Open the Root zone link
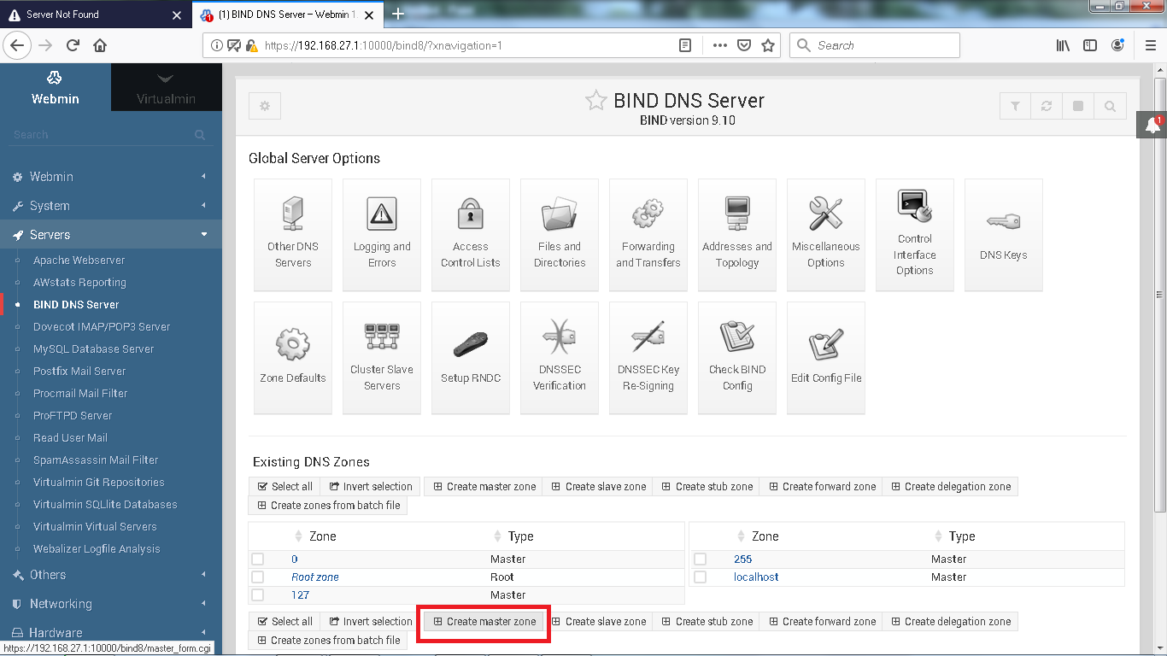The width and height of the screenshot is (1167, 656). click(315, 577)
